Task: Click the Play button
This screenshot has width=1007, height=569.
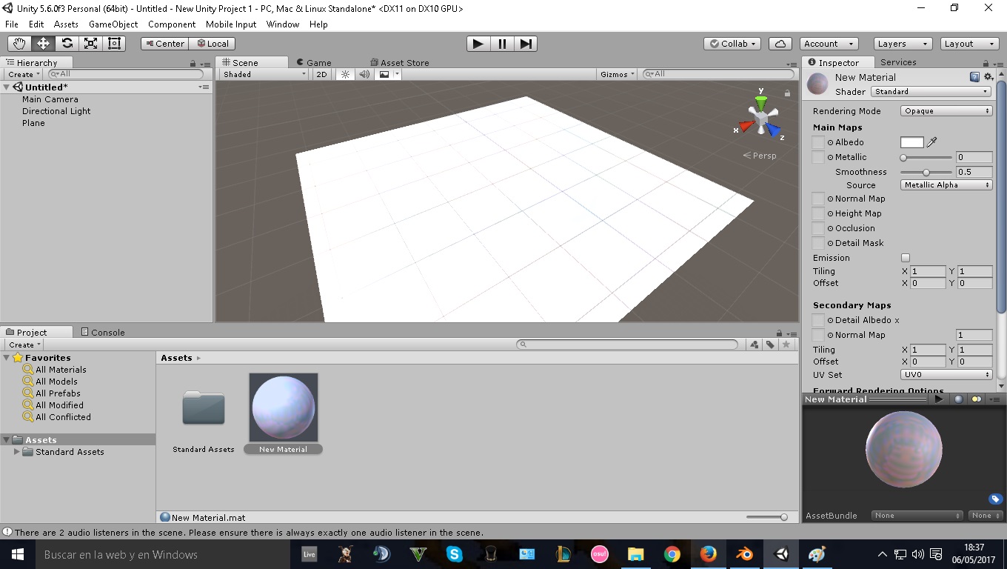Action: [x=478, y=44]
